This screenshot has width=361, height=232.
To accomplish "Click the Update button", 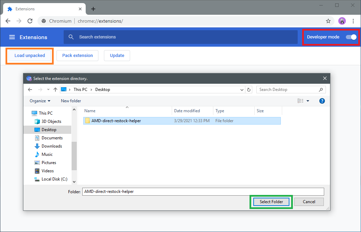I will (117, 56).
